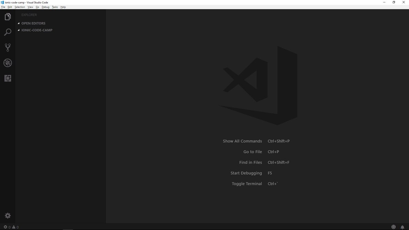Viewport: 409px width, 230px height.
Task: Open the Tasks menu
Action: (55, 7)
